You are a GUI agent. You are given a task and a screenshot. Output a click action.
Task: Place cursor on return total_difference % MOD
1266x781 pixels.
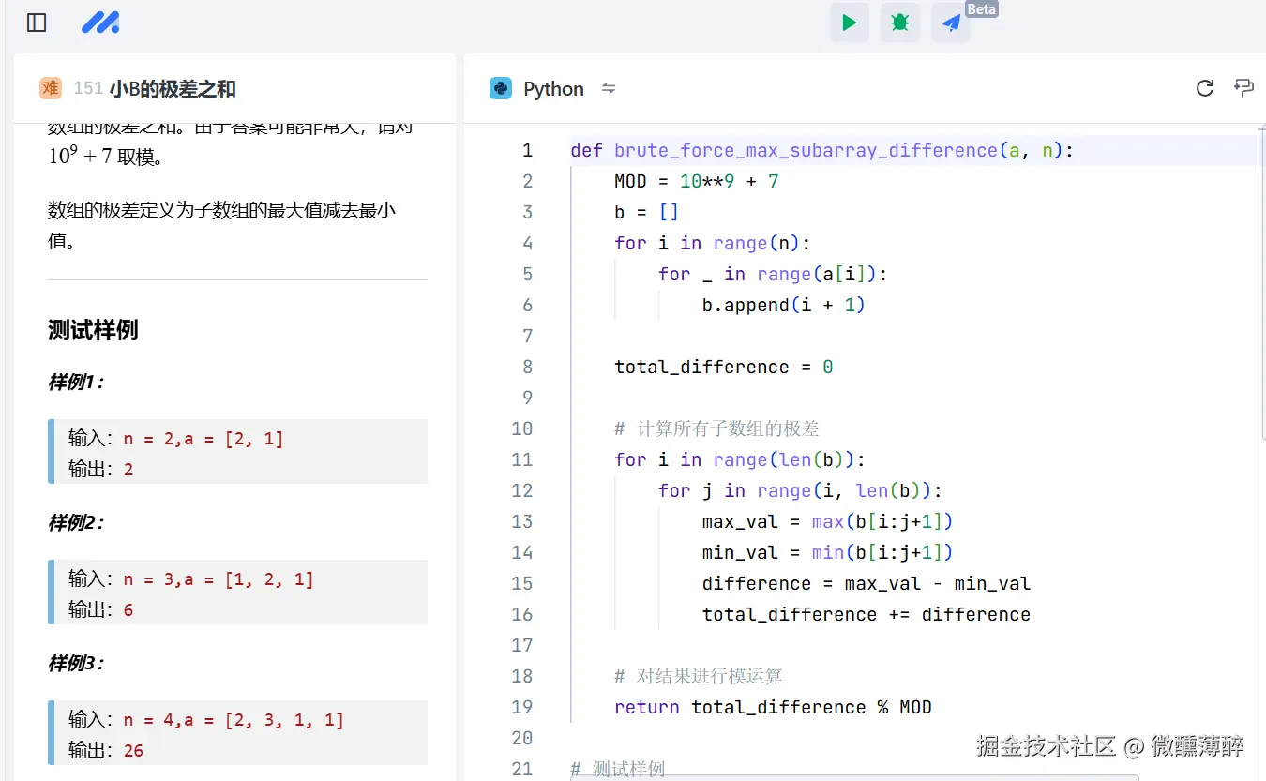point(773,707)
